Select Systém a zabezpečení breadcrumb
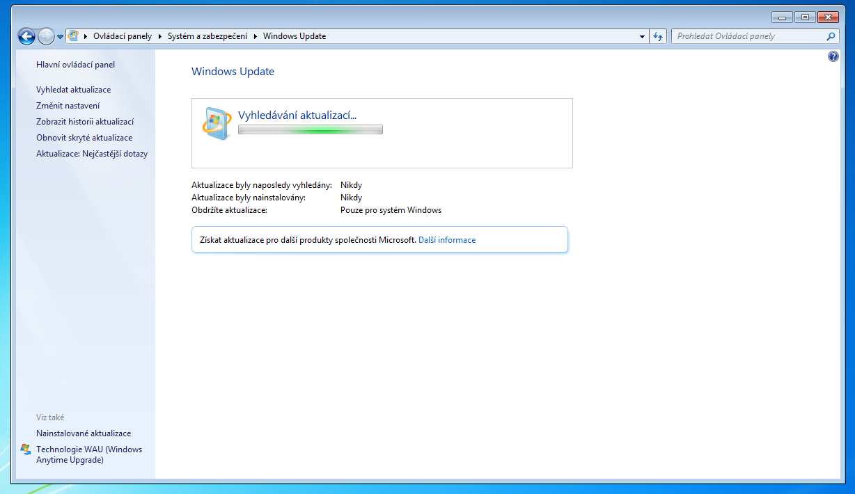 207,36
